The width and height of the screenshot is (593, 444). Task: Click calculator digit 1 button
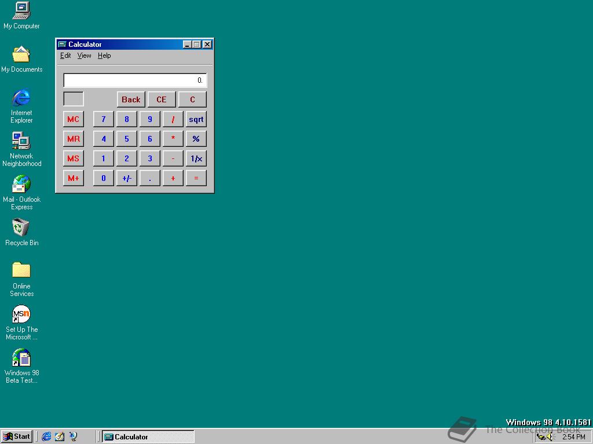click(x=104, y=158)
